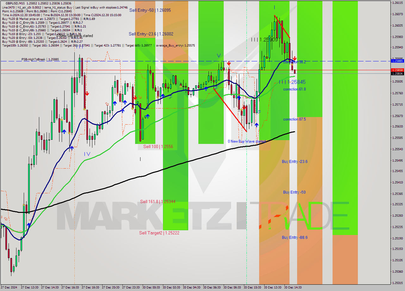Click '0 New Buy Wave started' label
The image size is (405, 291).
pos(247,141)
